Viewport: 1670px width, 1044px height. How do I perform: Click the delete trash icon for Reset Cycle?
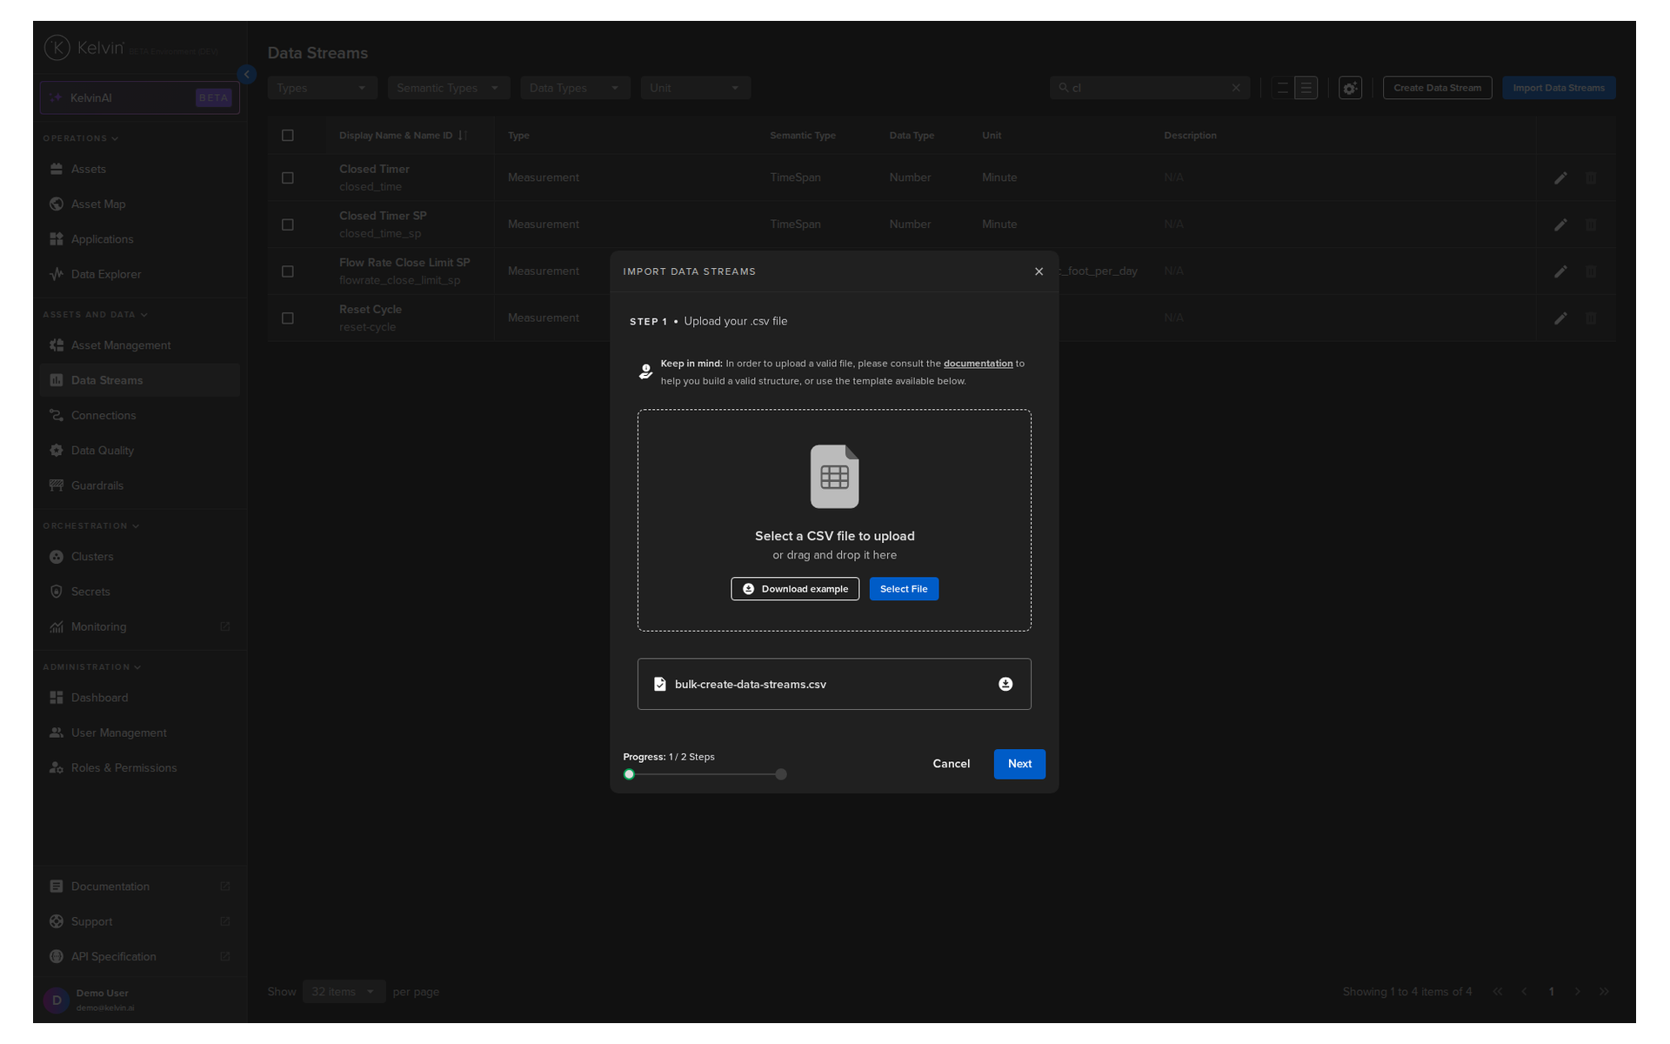point(1591,318)
